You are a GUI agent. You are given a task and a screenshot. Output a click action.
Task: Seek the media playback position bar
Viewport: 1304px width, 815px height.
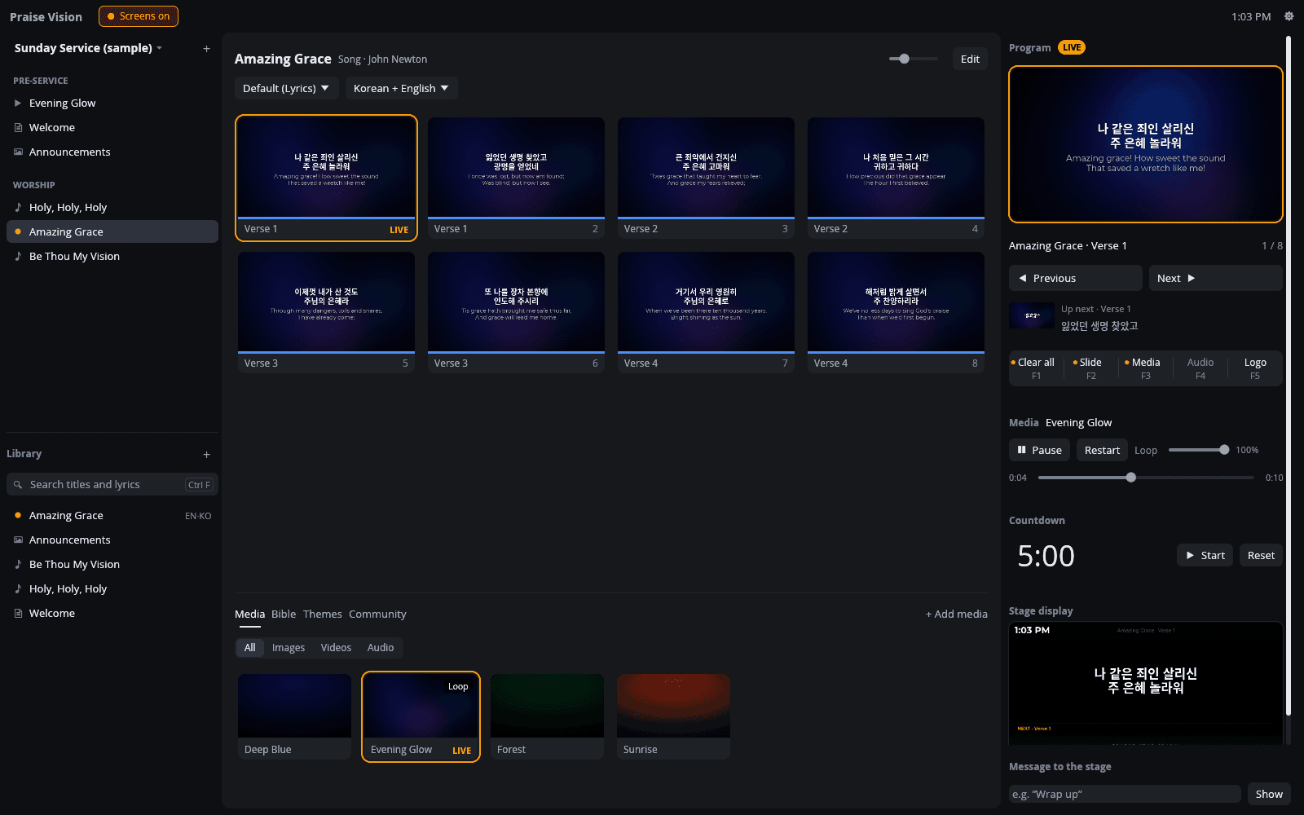(x=1146, y=478)
